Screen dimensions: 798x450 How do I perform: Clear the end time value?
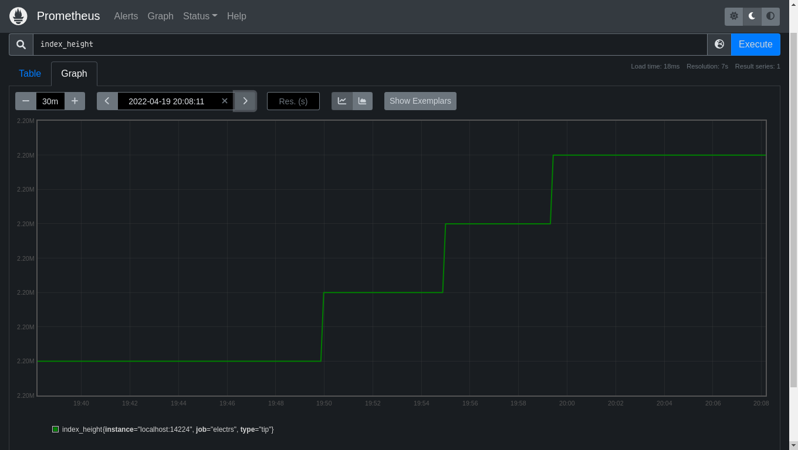click(x=225, y=101)
